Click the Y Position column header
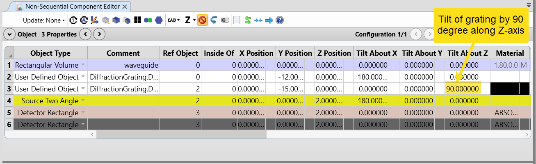The width and height of the screenshot is (536, 164). tap(295, 53)
